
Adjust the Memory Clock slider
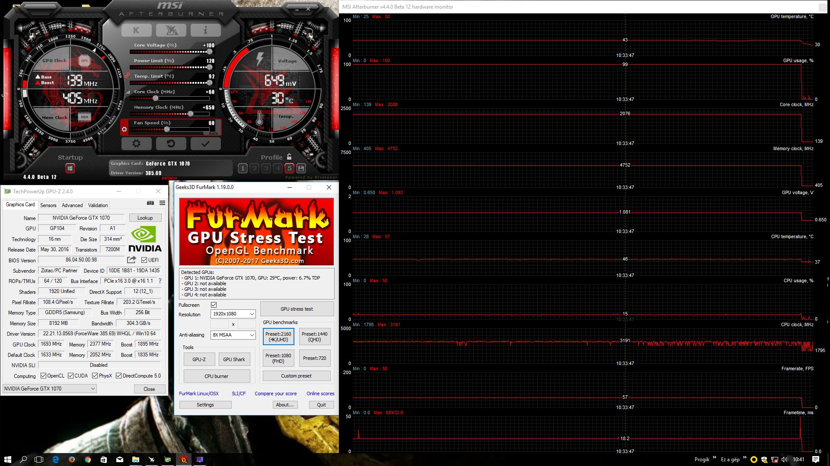[169, 114]
